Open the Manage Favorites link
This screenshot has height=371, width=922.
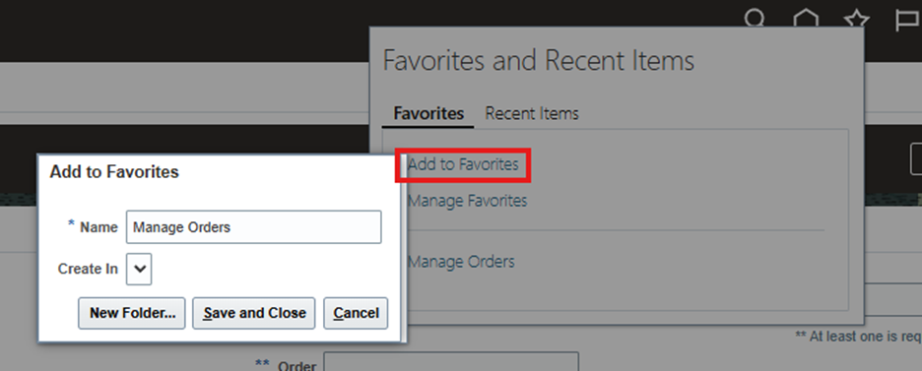coord(468,201)
